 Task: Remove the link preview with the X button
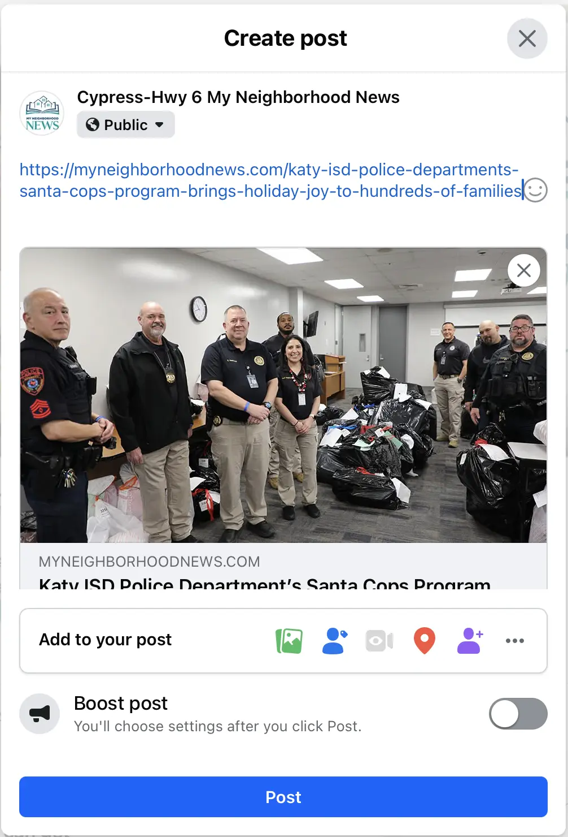524,270
